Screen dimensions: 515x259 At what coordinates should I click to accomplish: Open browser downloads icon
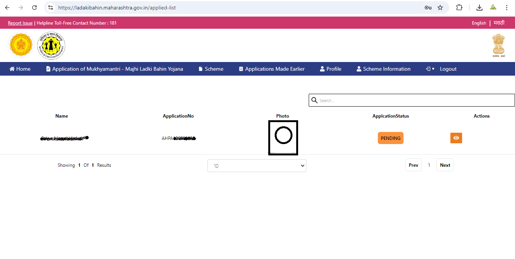tap(479, 8)
